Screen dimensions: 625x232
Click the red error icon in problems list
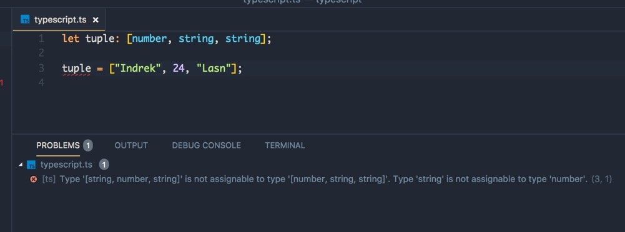pyautogui.click(x=34, y=180)
